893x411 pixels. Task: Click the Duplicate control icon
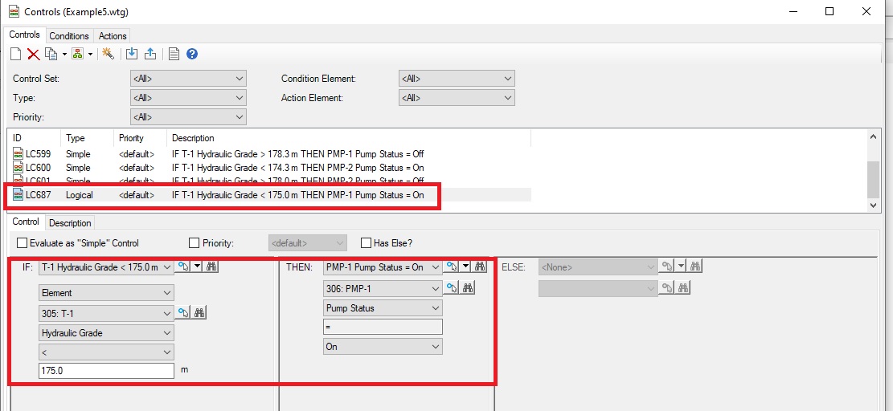[51, 55]
